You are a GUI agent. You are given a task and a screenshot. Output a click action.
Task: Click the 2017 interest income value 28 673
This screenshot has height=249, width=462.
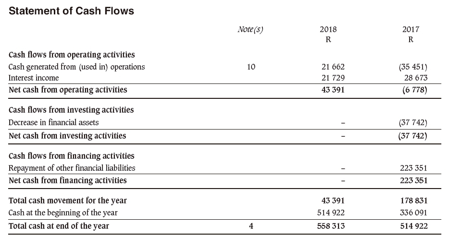(x=413, y=78)
